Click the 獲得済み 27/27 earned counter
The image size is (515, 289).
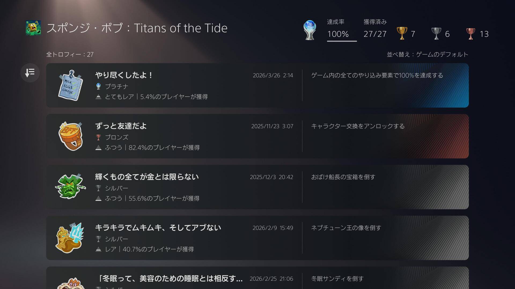[x=375, y=34]
